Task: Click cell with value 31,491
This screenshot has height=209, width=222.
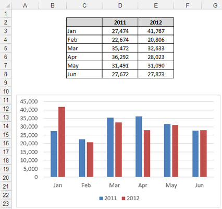Action: (120, 65)
